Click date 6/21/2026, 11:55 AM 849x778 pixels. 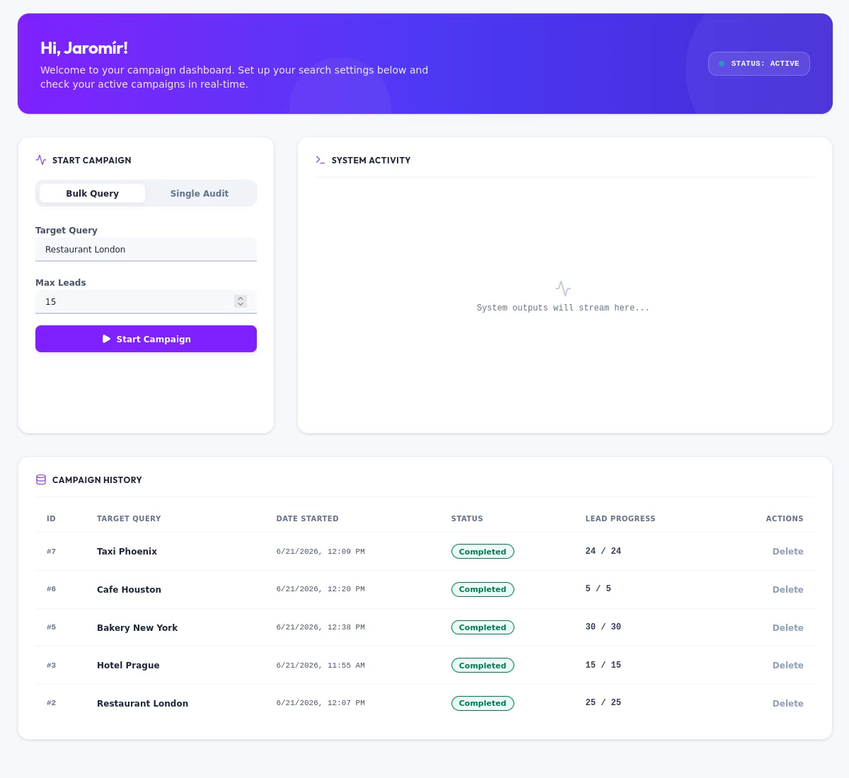click(x=320, y=666)
